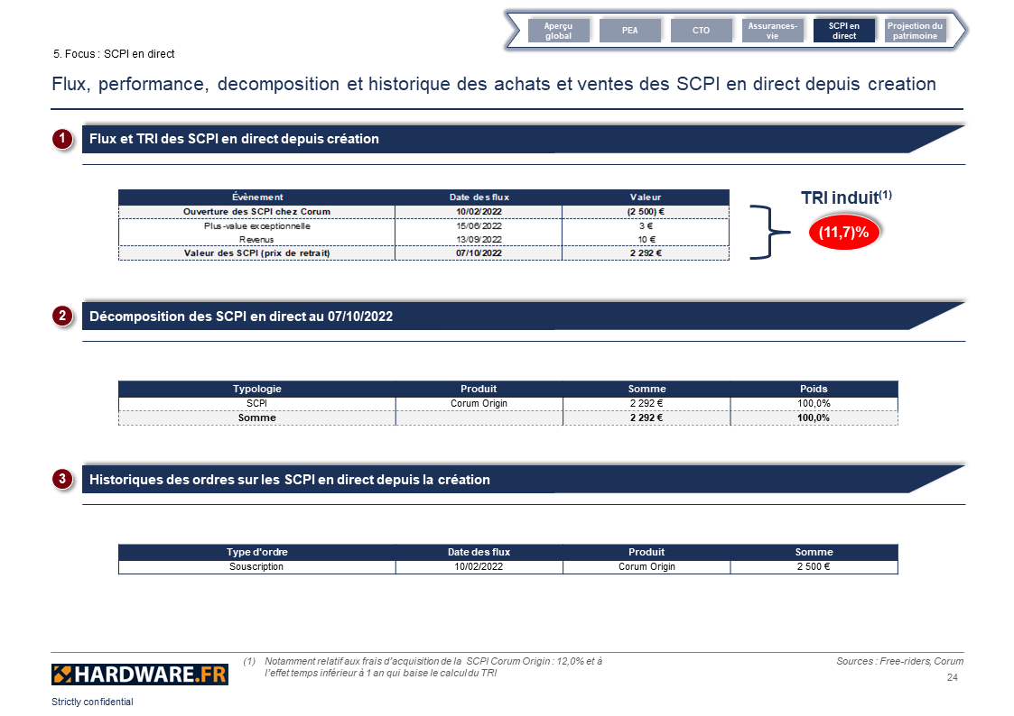Click the '5. Focus : SCPI en direct' breadcrumb
The image size is (1014, 716).
click(114, 54)
